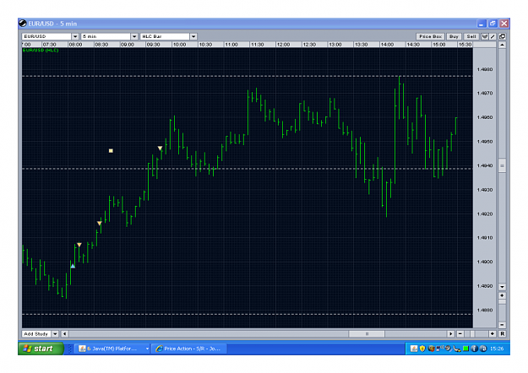Image resolution: width=528 pixels, height=373 pixels.
Task: Decrease price scale with minus button
Action: coord(502,325)
